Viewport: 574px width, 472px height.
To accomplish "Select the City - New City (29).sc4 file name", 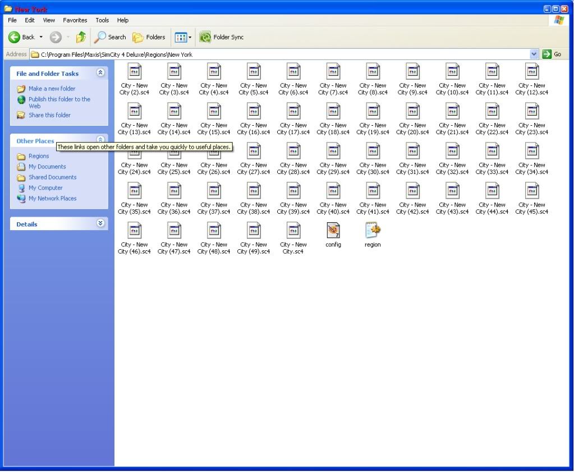I will (333, 168).
